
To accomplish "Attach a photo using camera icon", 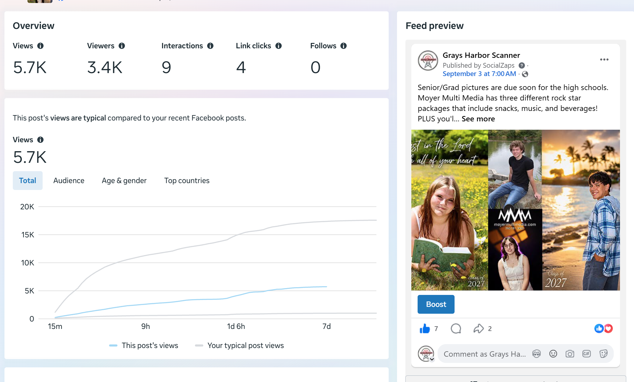I will click(x=570, y=354).
